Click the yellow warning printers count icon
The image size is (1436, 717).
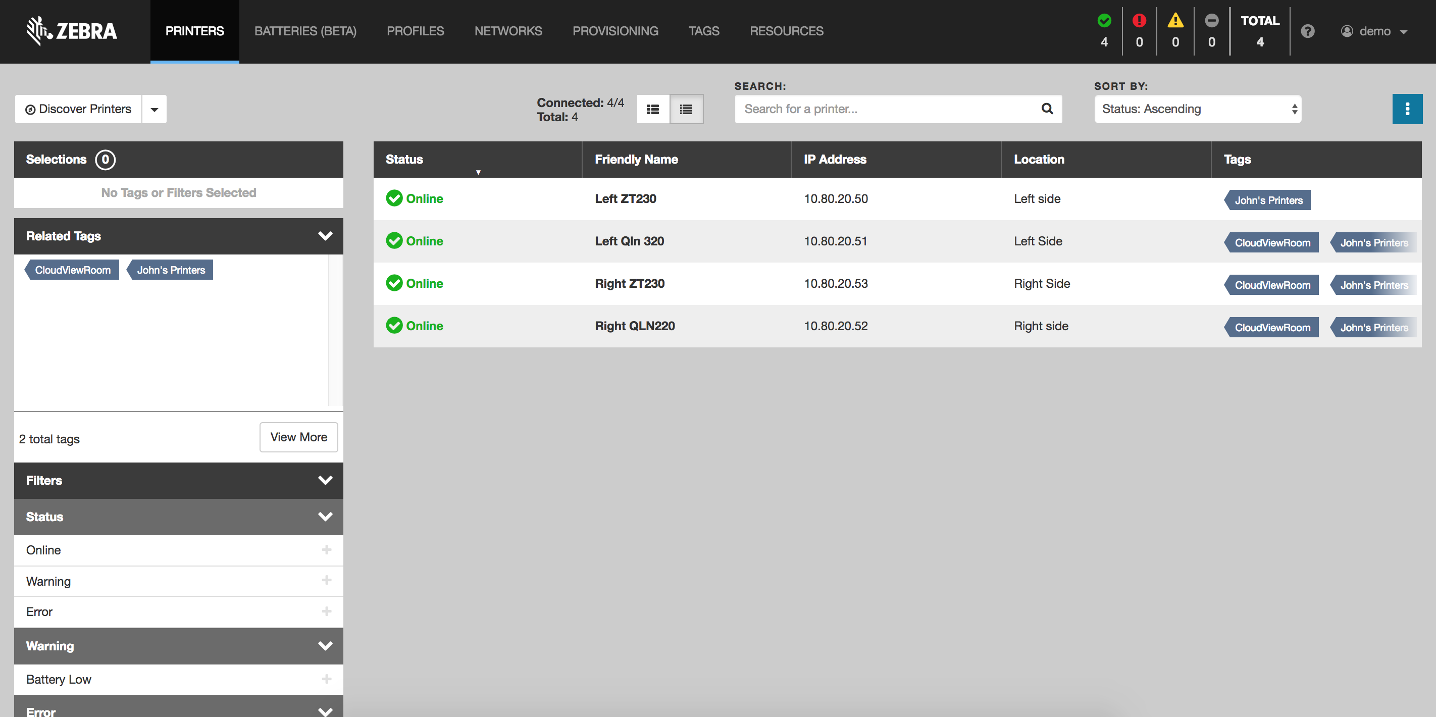click(1175, 21)
